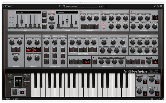
Task: Click the delay sync circular arrows icon
Action: (104, 24)
